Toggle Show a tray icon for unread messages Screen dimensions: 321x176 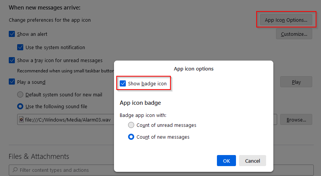(x=12, y=60)
